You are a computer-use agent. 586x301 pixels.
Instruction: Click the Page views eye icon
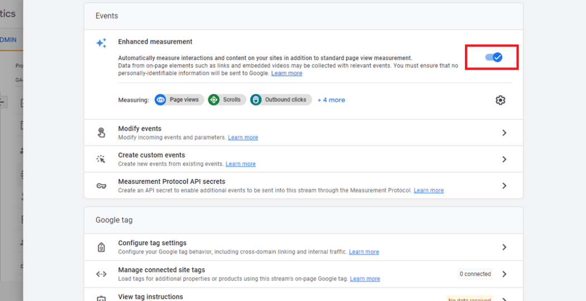[x=161, y=100]
